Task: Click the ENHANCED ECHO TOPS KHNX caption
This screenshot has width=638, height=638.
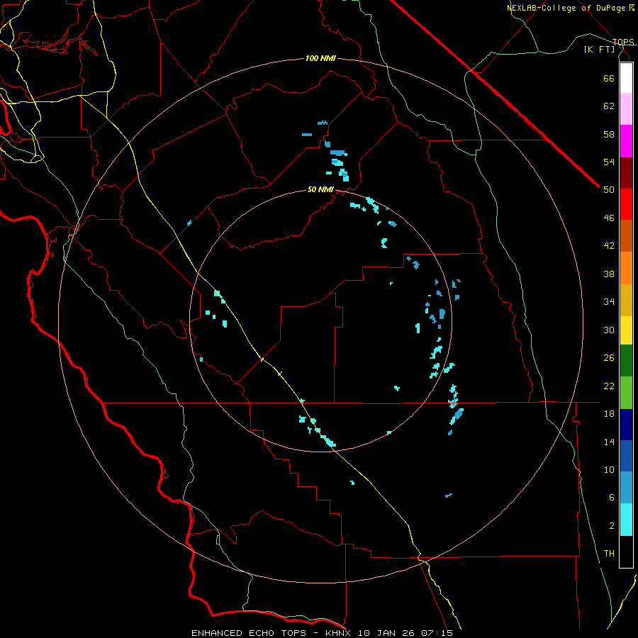Action: point(322,633)
